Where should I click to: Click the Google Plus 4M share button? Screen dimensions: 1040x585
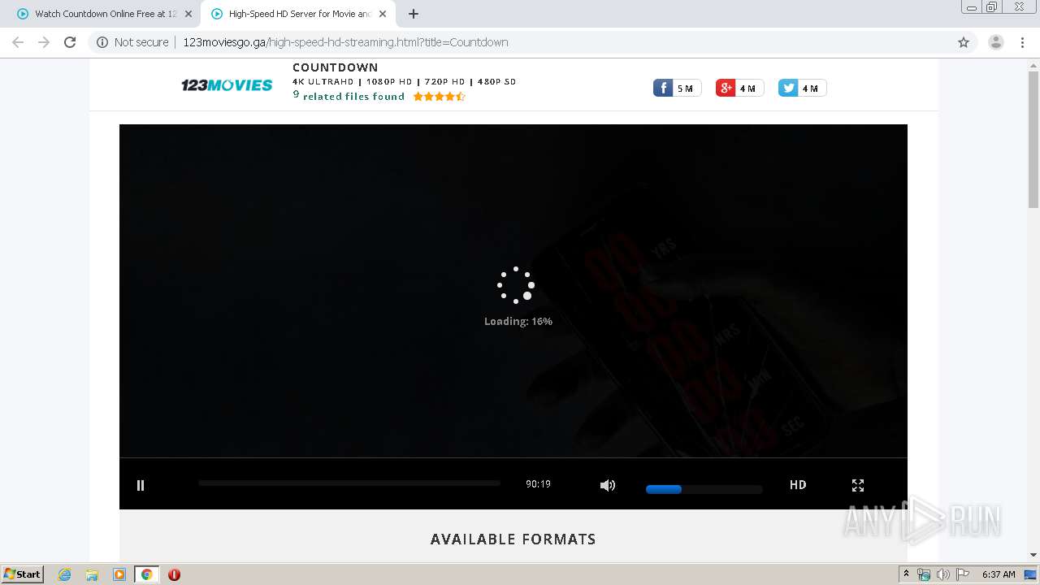(739, 88)
